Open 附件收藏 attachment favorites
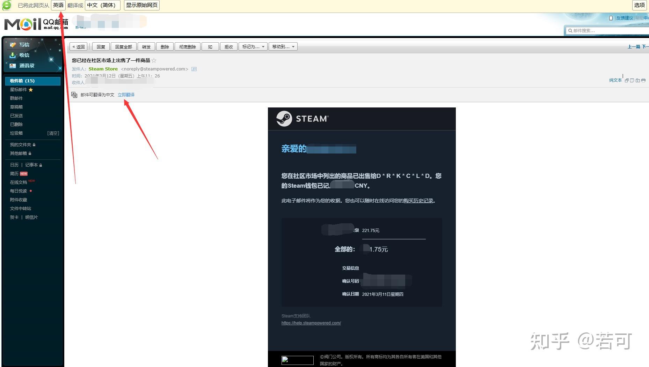This screenshot has width=649, height=367. click(19, 200)
